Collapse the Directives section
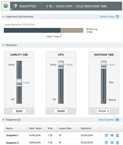The image size is (123, 145). click(x=4, y=45)
